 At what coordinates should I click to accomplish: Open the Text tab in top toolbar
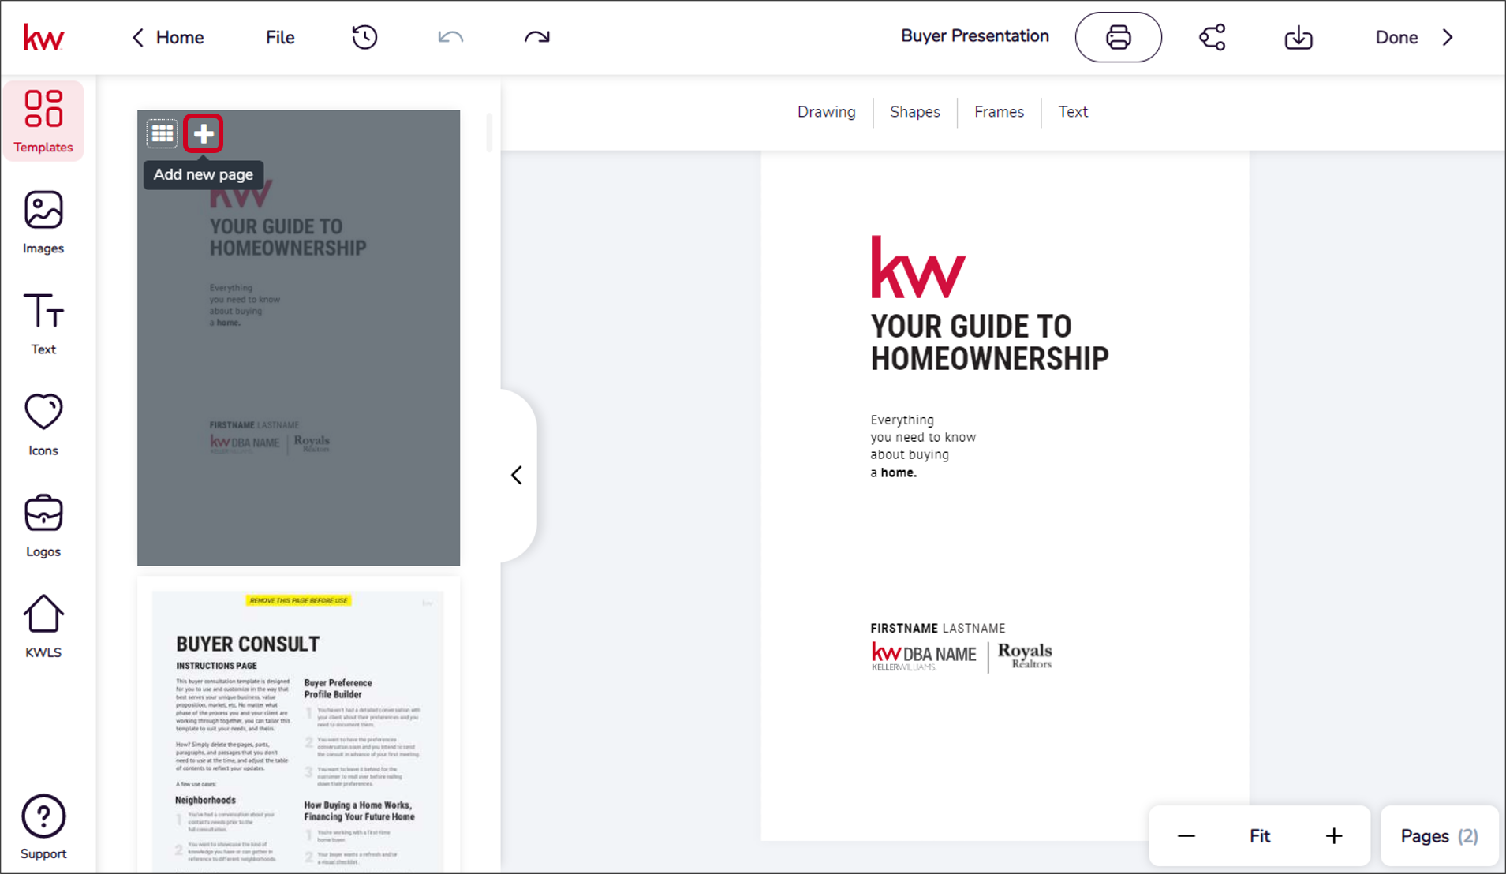1073,112
